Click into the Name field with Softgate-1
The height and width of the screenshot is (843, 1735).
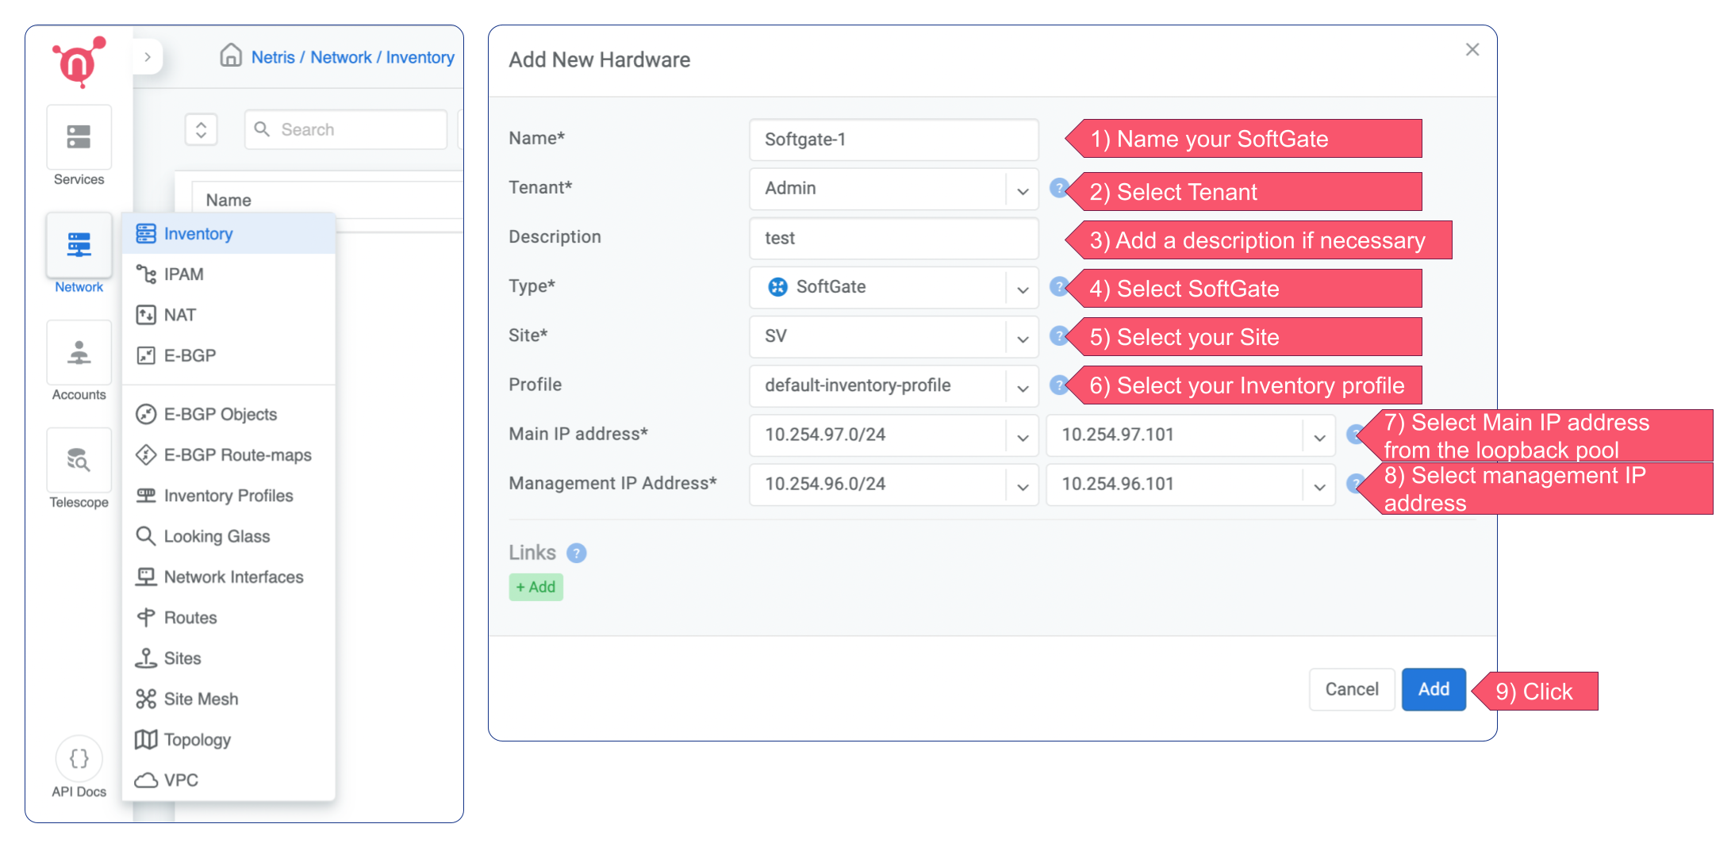[893, 140]
